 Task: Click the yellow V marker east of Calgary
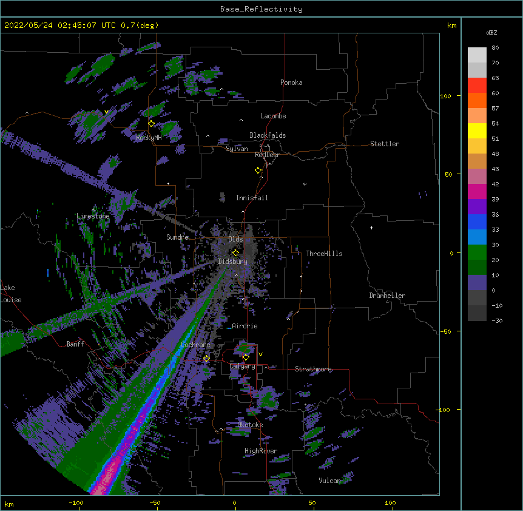click(260, 354)
